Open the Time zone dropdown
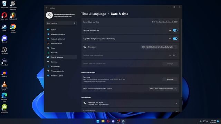This screenshot has width=221, height=124. [159, 47]
